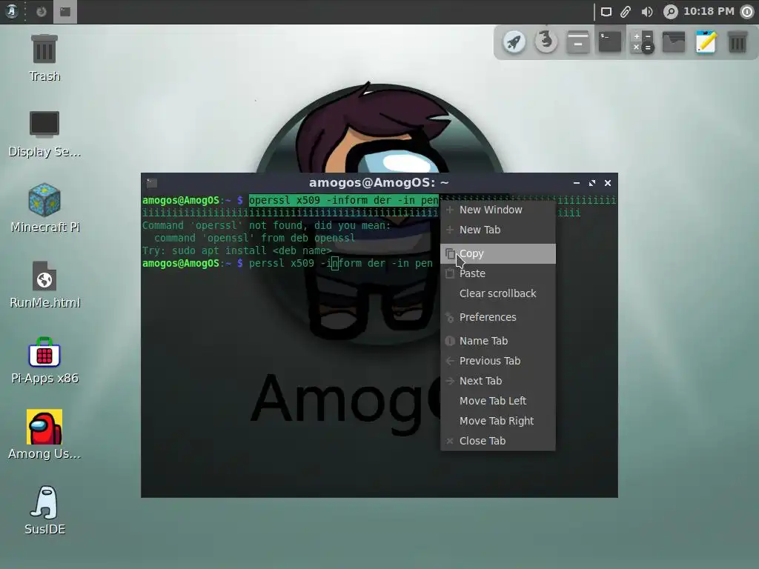This screenshot has height=569, width=759.
Task: Select the terminal window button in taskbar
Action: [x=65, y=12]
